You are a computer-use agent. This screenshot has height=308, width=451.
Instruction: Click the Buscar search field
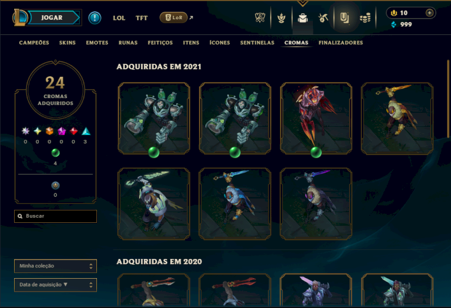tap(55, 216)
